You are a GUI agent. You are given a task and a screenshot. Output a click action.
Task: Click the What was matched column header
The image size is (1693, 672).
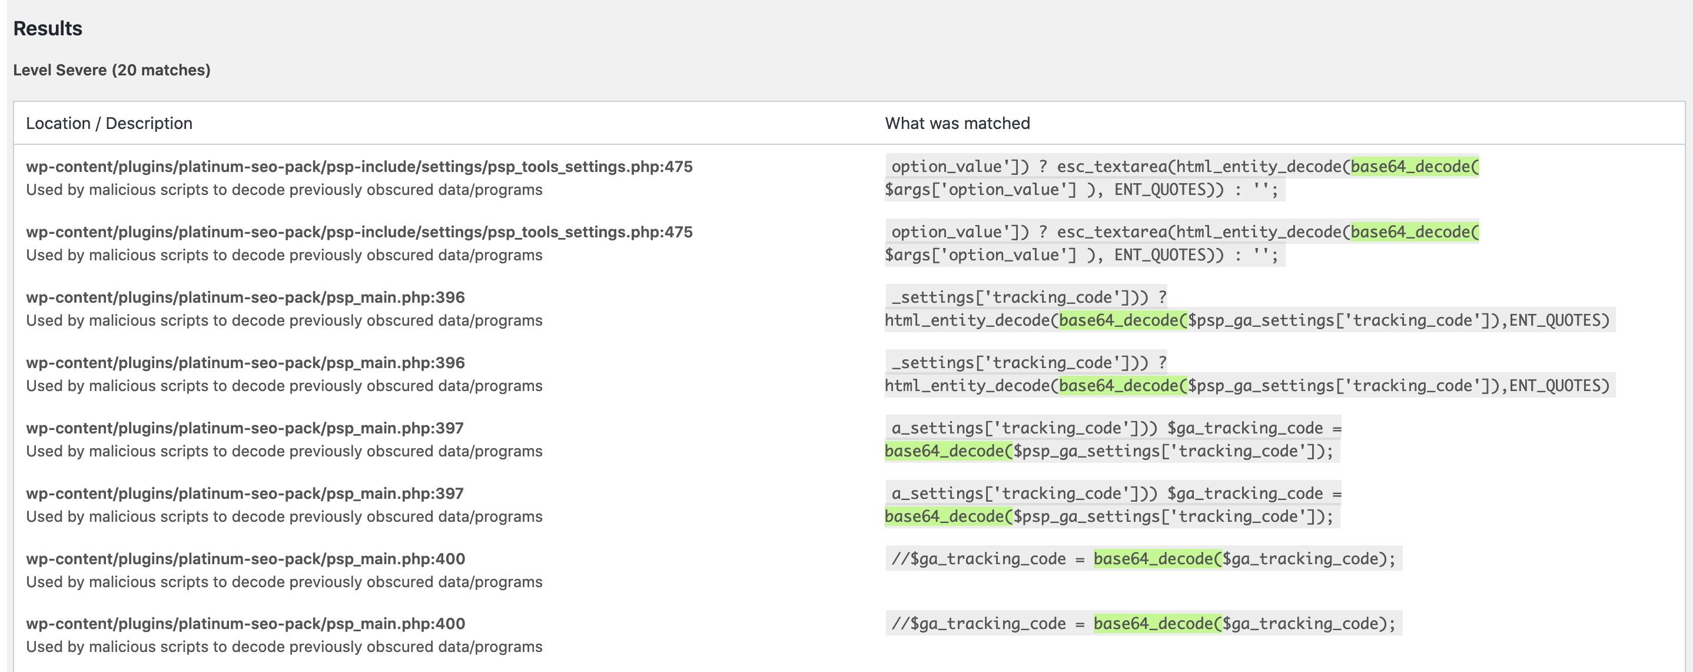point(957,123)
